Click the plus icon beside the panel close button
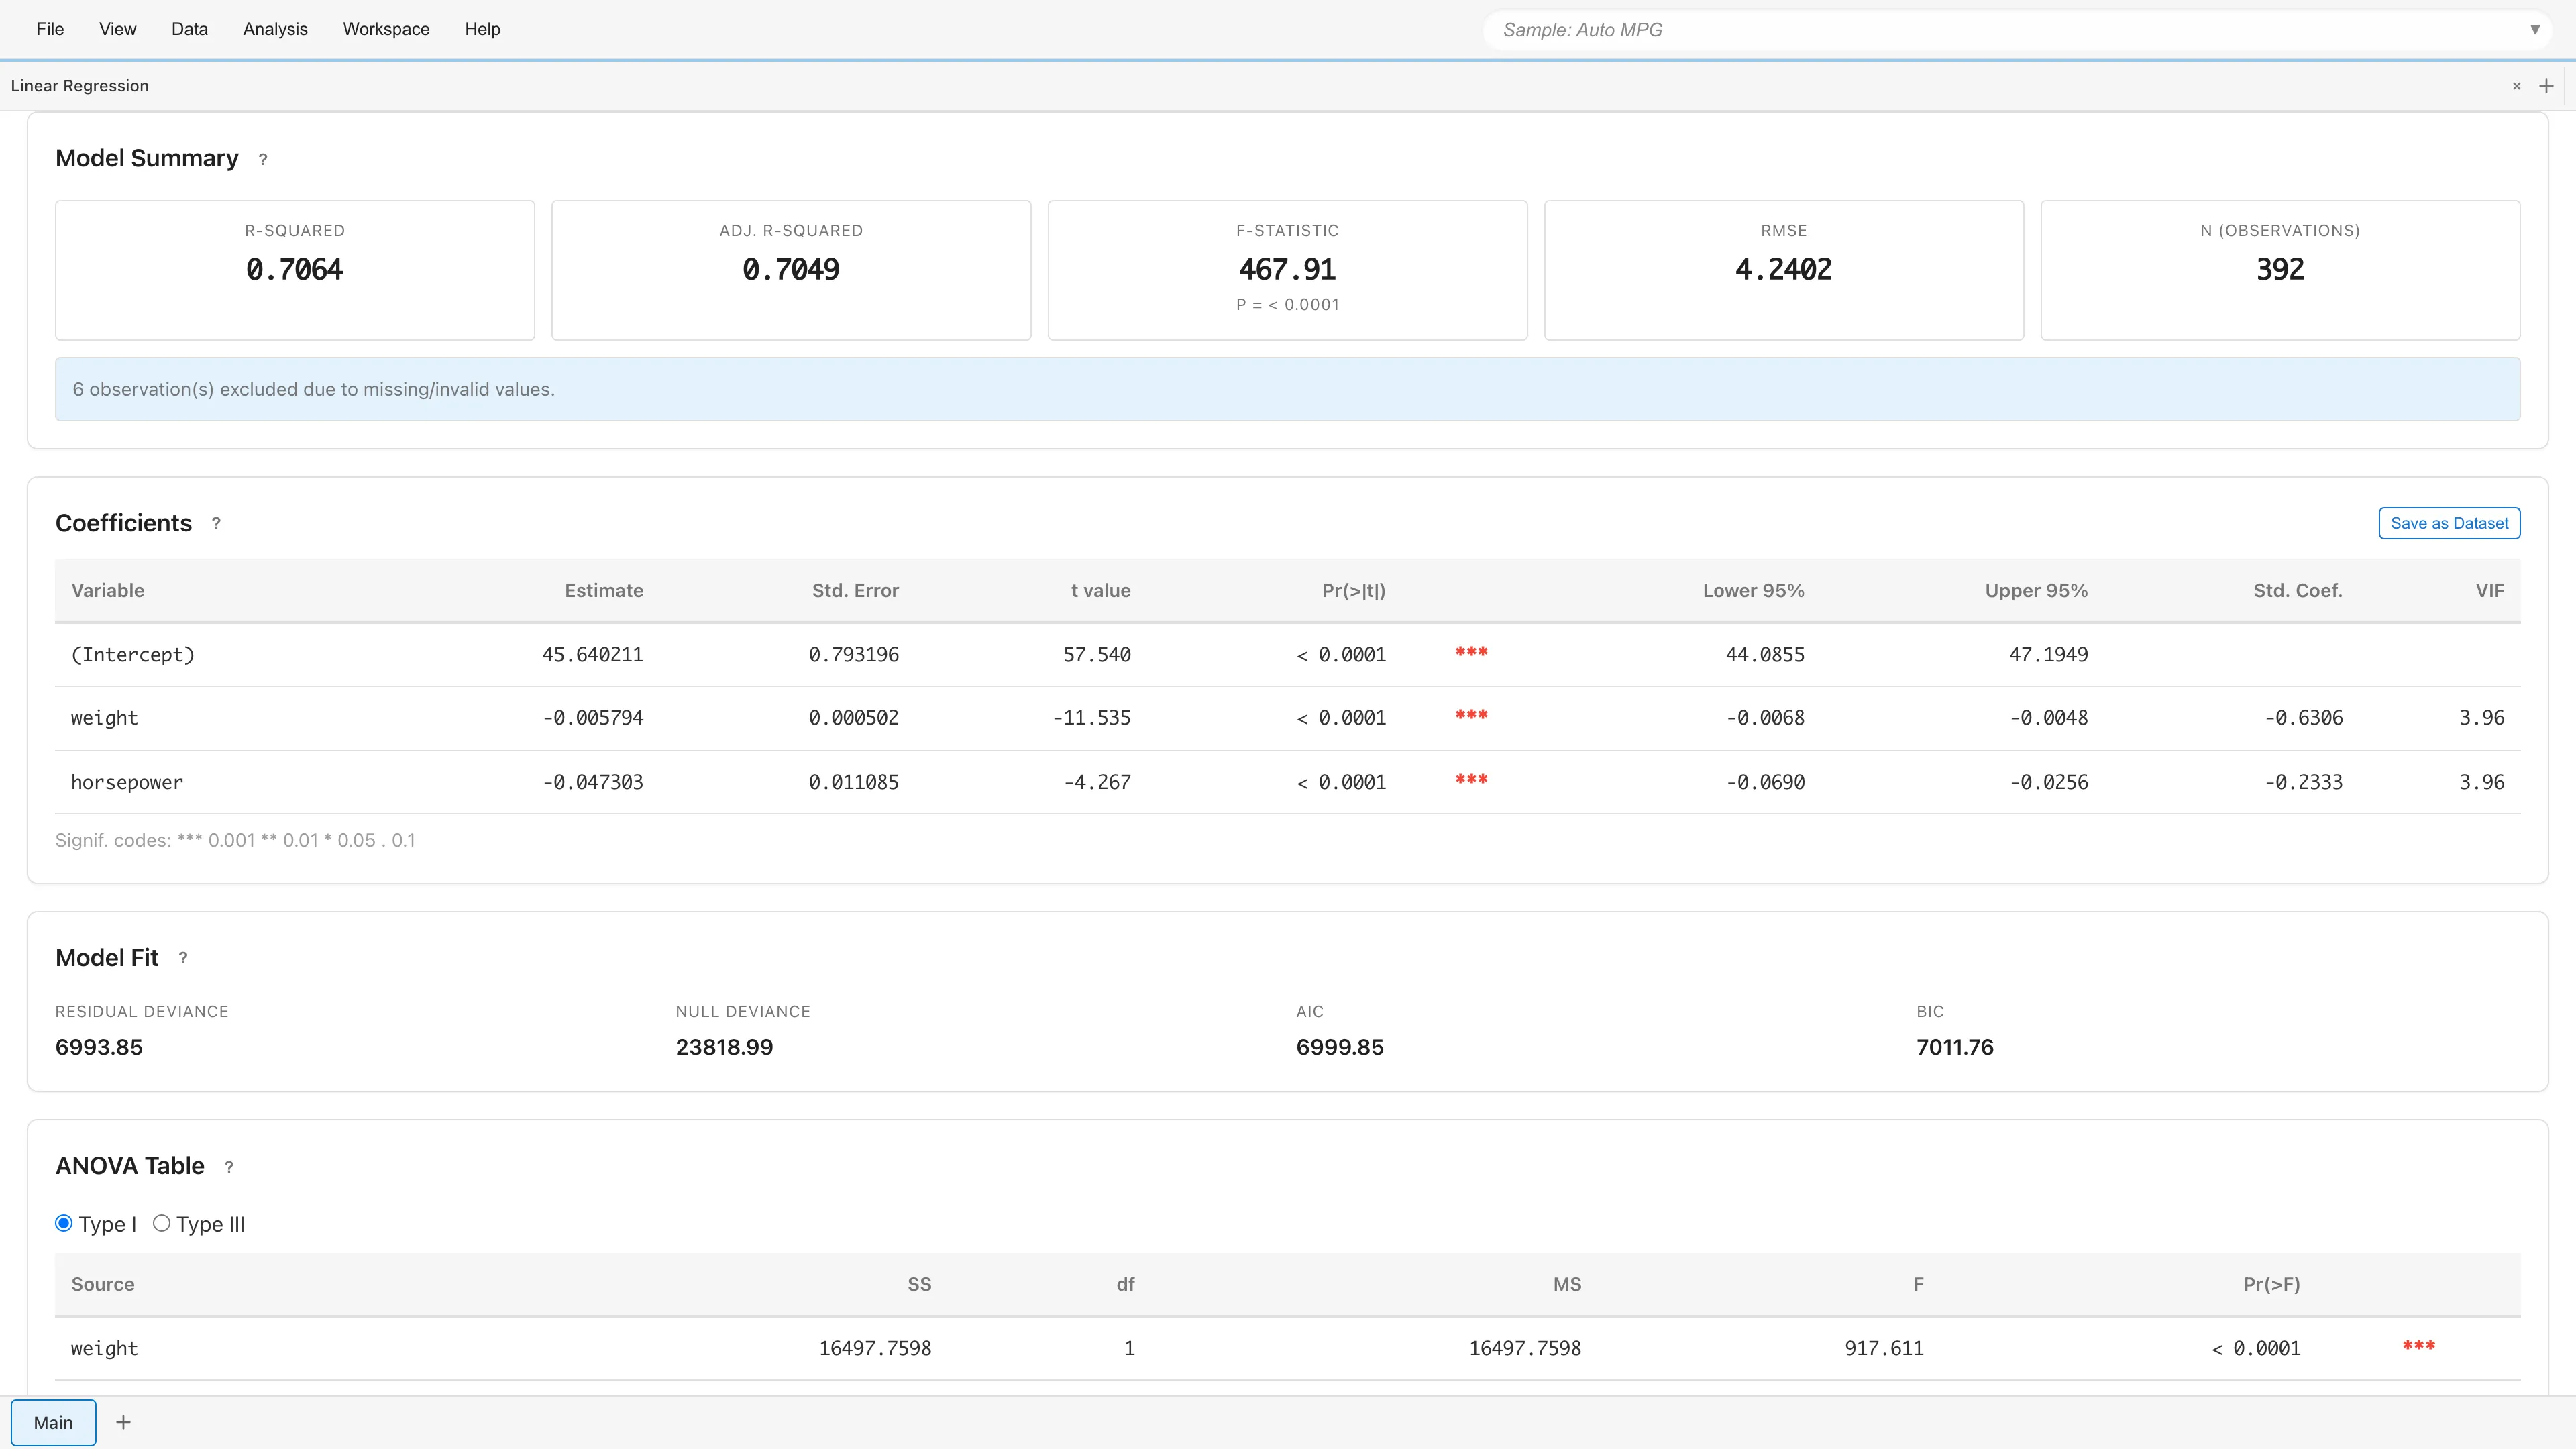The height and width of the screenshot is (1449, 2576). (x=2546, y=86)
